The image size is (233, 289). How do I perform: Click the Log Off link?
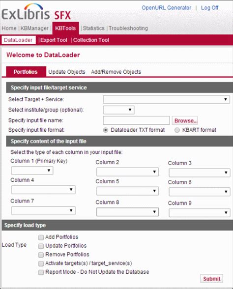coord(209,8)
